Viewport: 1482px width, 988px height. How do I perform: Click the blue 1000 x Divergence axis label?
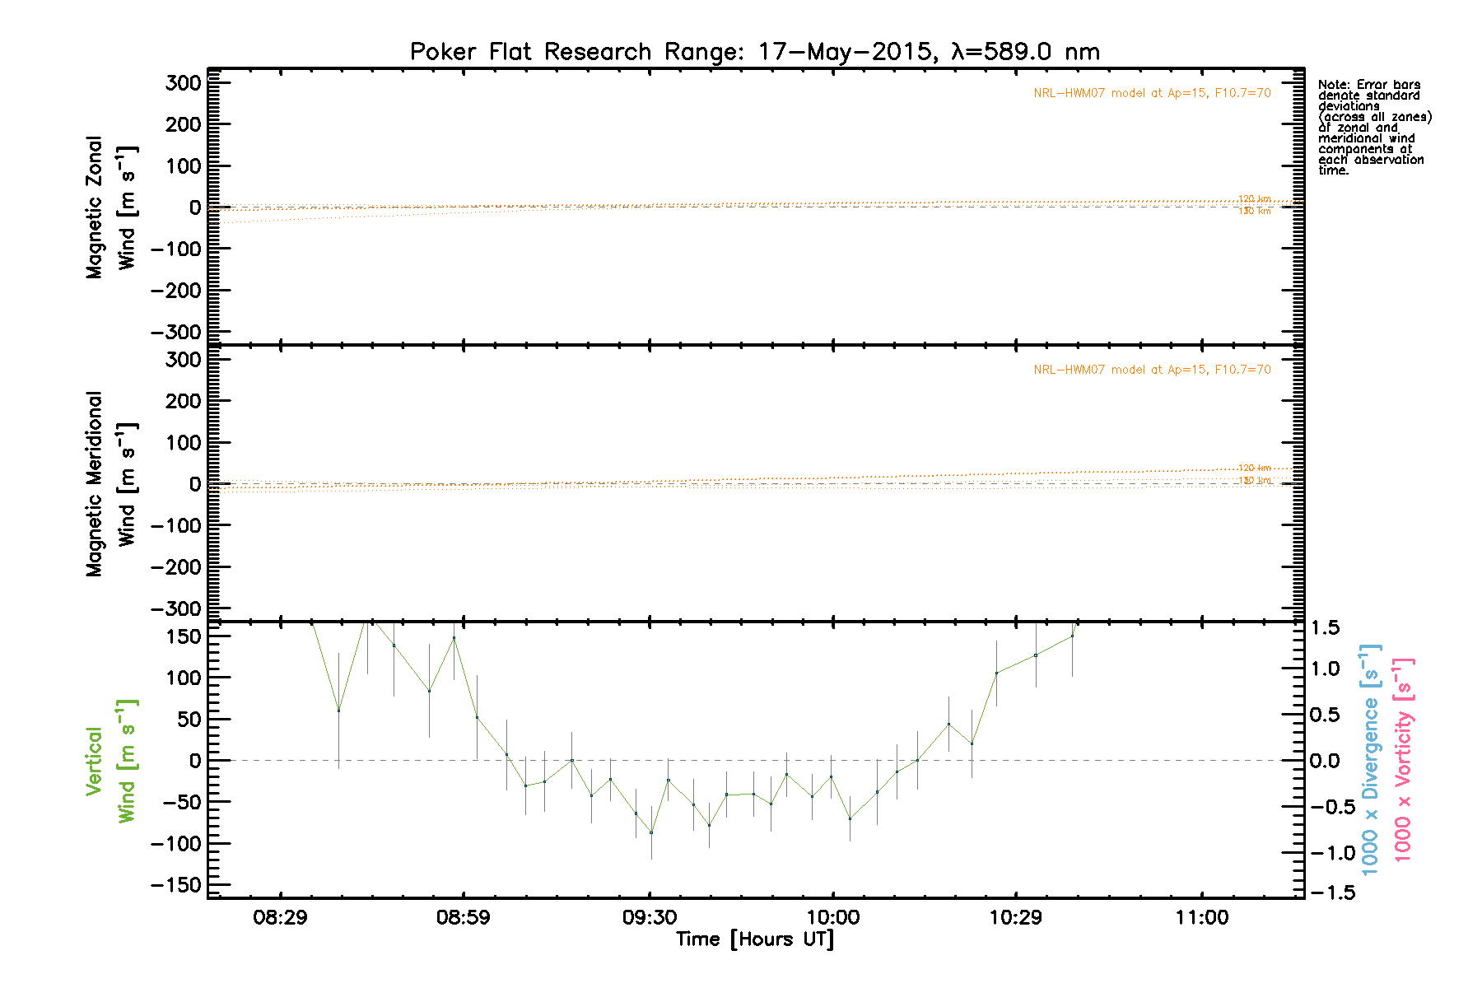tap(1369, 759)
